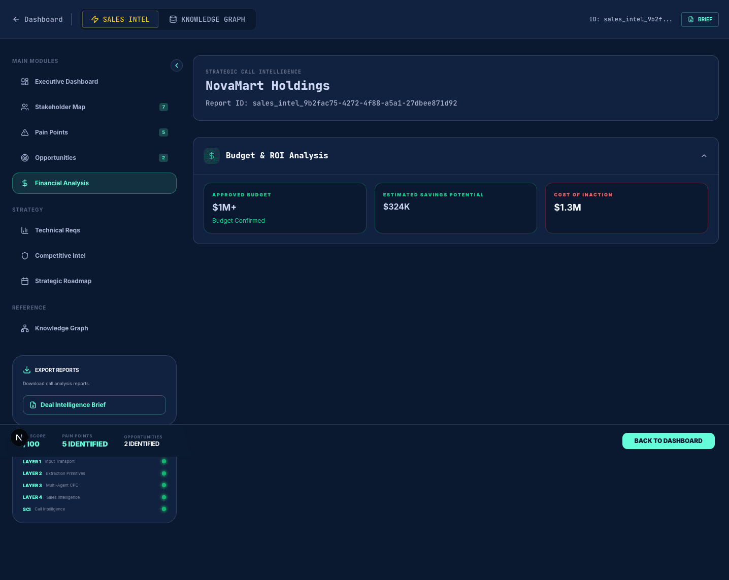Select Financial Analysis in sidebar
This screenshot has width=729, height=580.
click(94, 183)
